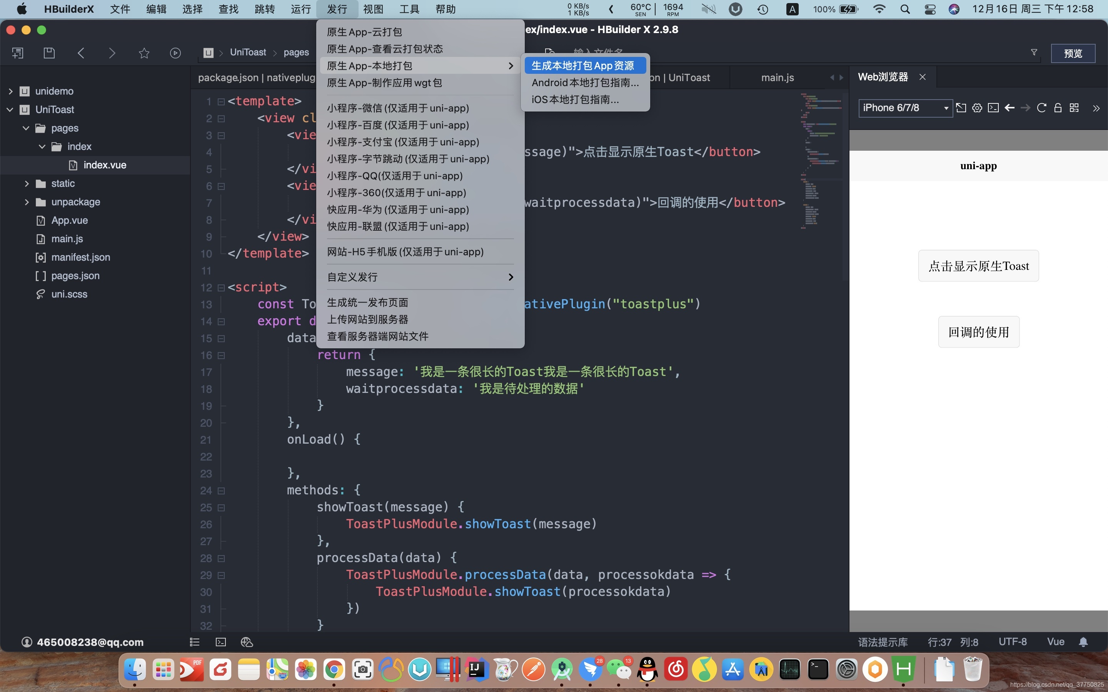Open browser in external window icon

(961, 108)
